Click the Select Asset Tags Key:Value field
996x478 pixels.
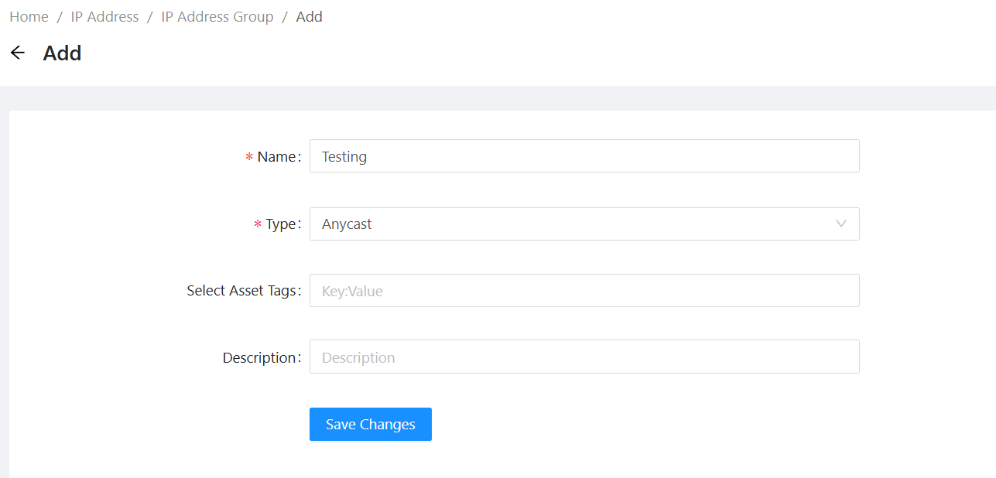584,291
